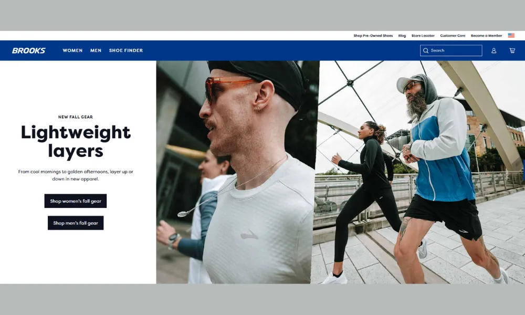Open the user account icon
525x315 pixels.
[x=493, y=50]
